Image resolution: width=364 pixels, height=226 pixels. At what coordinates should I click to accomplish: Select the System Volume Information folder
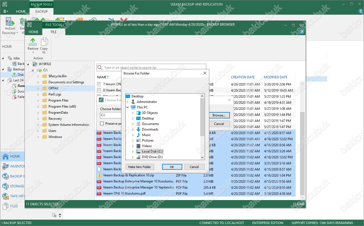click(66, 125)
